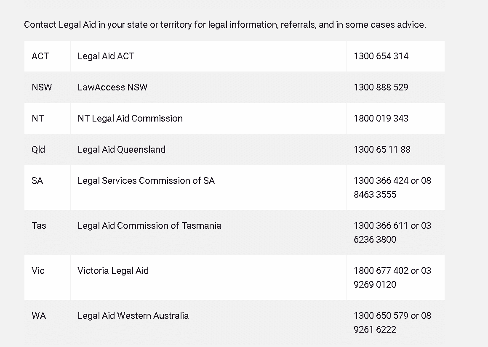The height and width of the screenshot is (347, 488).
Task: Click the Tas state abbreviation cell
Action: (x=39, y=226)
